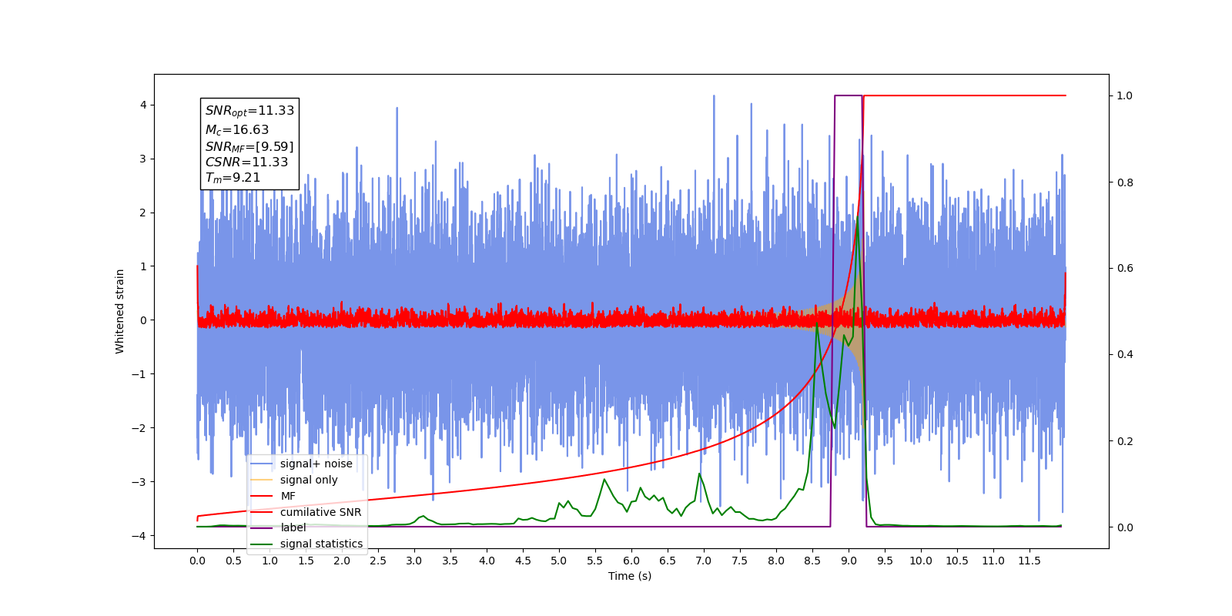Image resolution: width=1232 pixels, height=616 pixels.
Task: Click the −3 tick on the strain axis
Action: coord(139,482)
